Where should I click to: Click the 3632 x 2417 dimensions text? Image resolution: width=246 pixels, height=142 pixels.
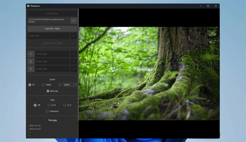click(x=35, y=129)
